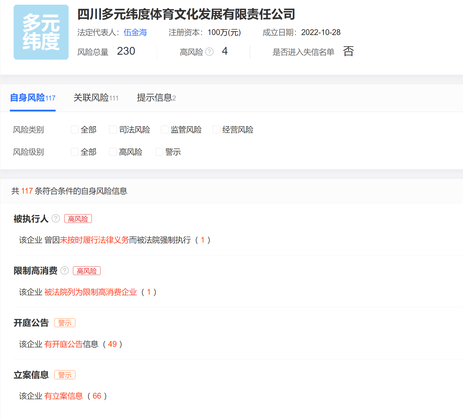Switch to the 关联风险 tab

96,98
